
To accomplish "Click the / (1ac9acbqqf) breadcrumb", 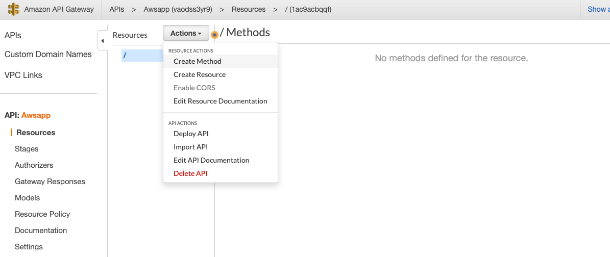I will pyautogui.click(x=308, y=9).
